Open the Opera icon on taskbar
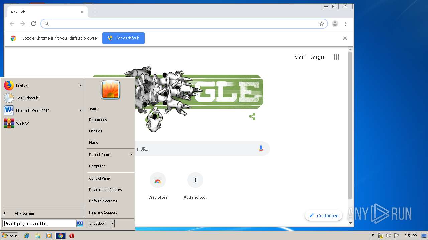The width and height of the screenshot is (428, 240). [72, 236]
